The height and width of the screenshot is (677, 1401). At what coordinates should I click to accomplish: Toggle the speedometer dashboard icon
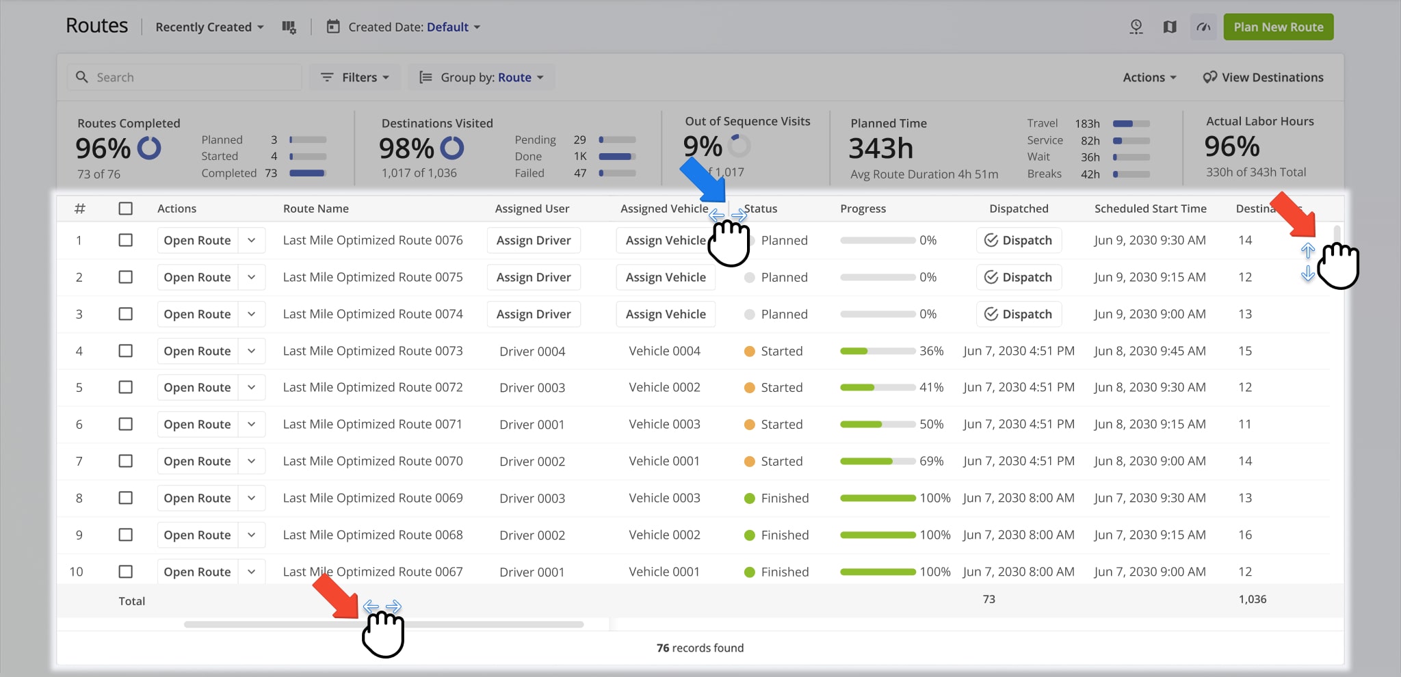click(x=1203, y=27)
